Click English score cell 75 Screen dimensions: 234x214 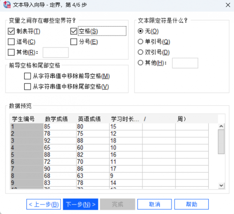coord(93,133)
